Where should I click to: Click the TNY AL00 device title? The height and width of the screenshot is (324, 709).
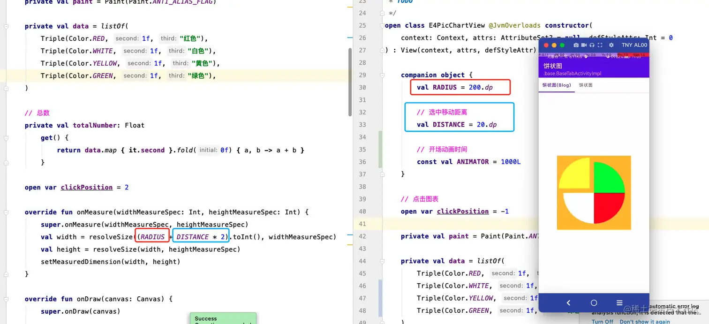click(x=634, y=45)
